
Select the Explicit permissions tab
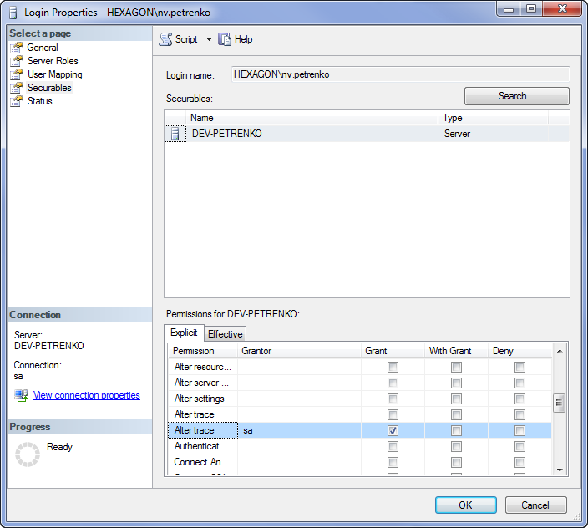(x=184, y=333)
